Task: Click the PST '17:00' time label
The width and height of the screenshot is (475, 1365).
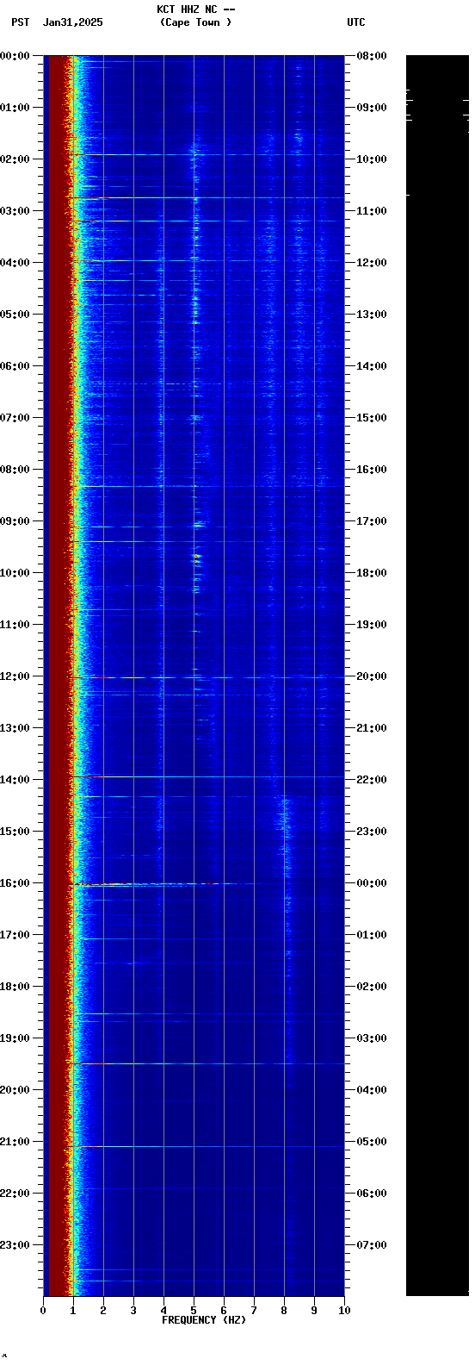Action: click(15, 935)
